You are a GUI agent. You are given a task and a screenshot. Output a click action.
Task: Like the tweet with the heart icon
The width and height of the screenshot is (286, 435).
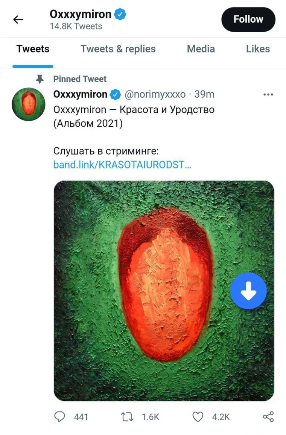[x=198, y=417]
